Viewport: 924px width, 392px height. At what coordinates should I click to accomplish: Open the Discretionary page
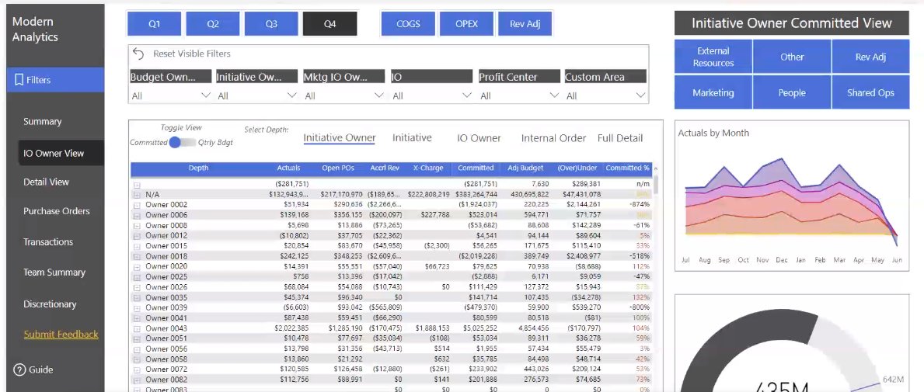click(x=50, y=304)
